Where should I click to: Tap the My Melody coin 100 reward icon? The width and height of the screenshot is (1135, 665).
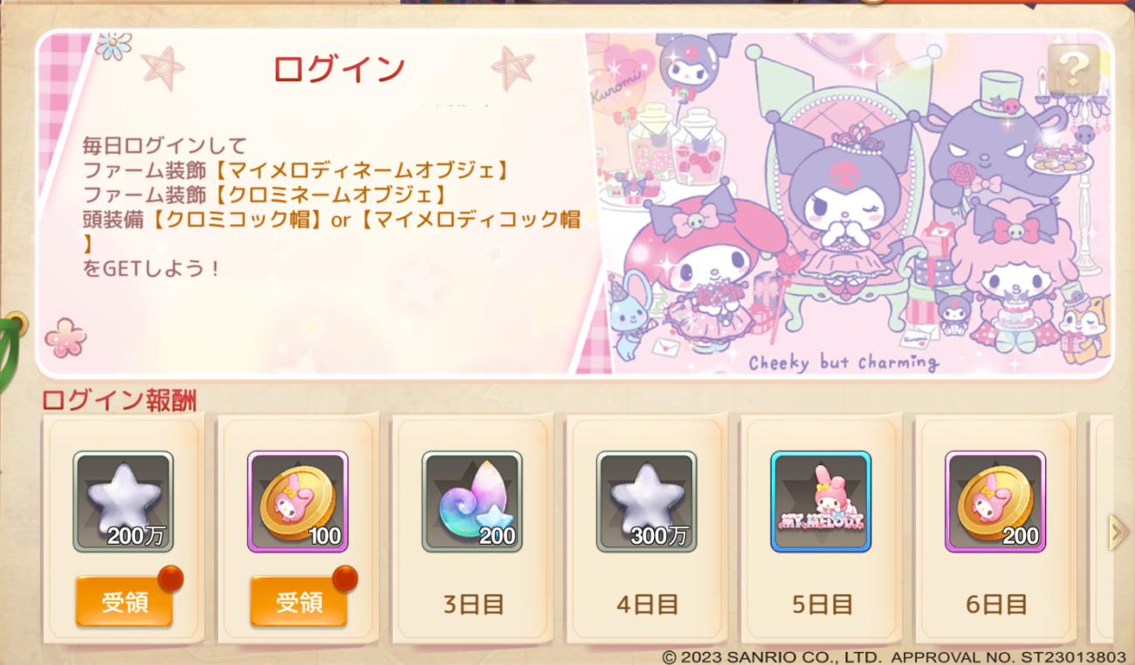298,501
